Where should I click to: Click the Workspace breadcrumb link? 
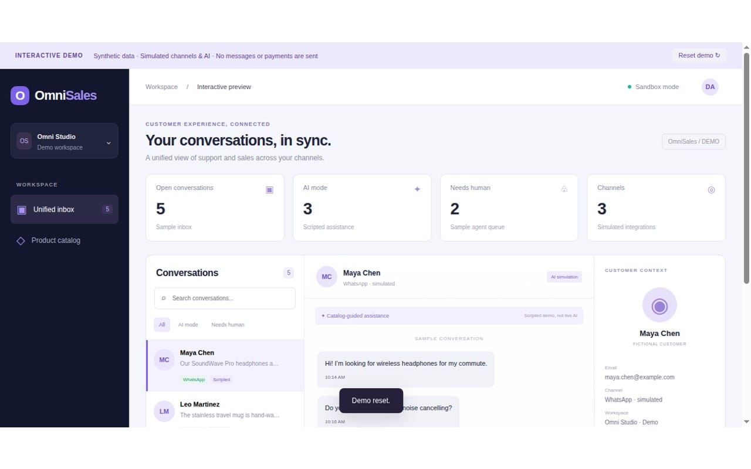[161, 87]
